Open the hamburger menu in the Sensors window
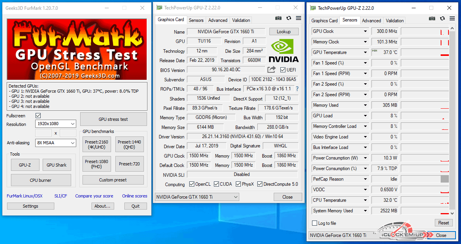Screen dimensions: 461x244 [452, 18]
